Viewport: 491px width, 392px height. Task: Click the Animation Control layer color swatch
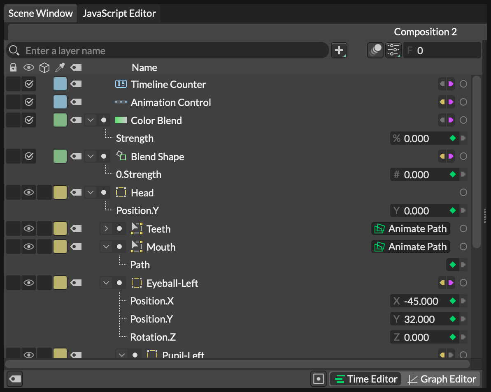pos(60,102)
